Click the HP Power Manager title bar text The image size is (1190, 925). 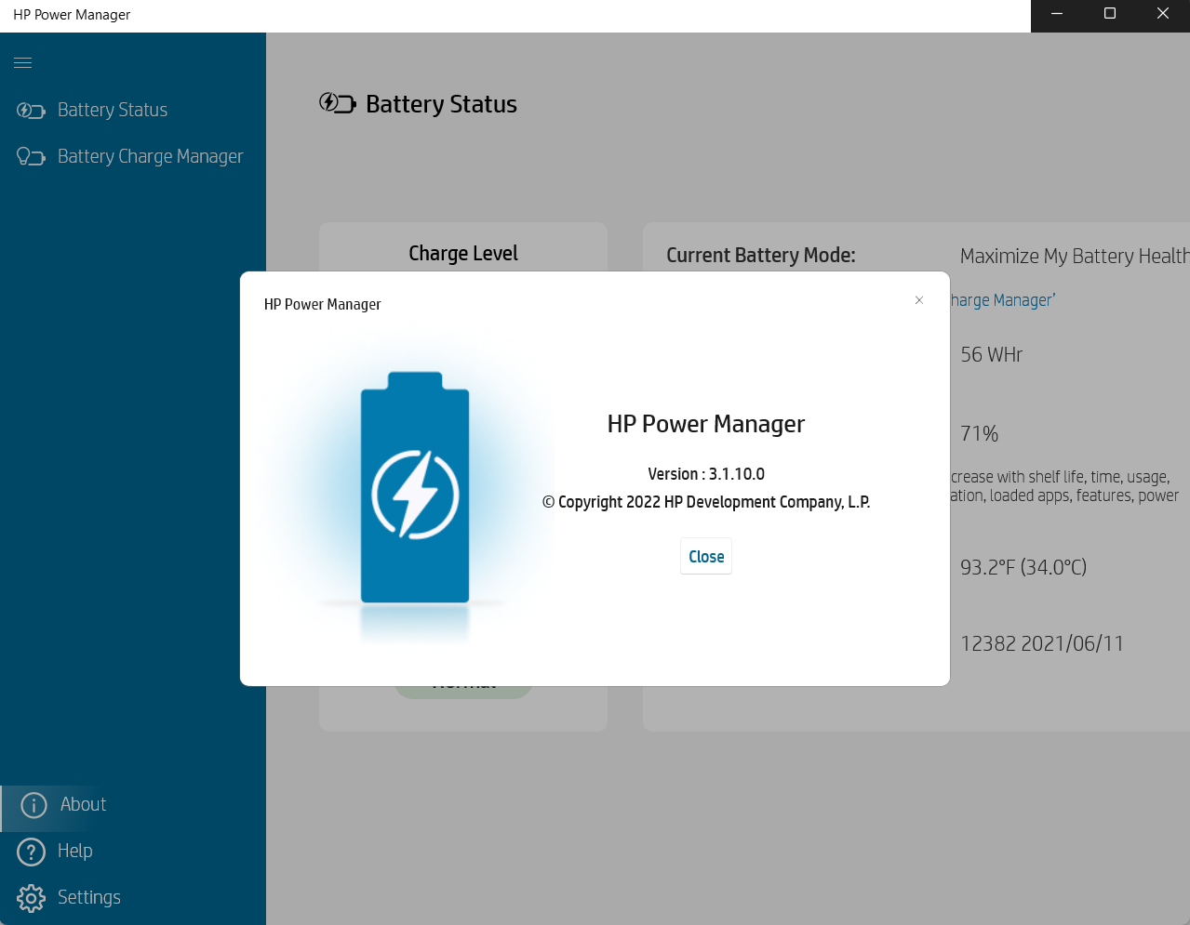pyautogui.click(x=71, y=15)
